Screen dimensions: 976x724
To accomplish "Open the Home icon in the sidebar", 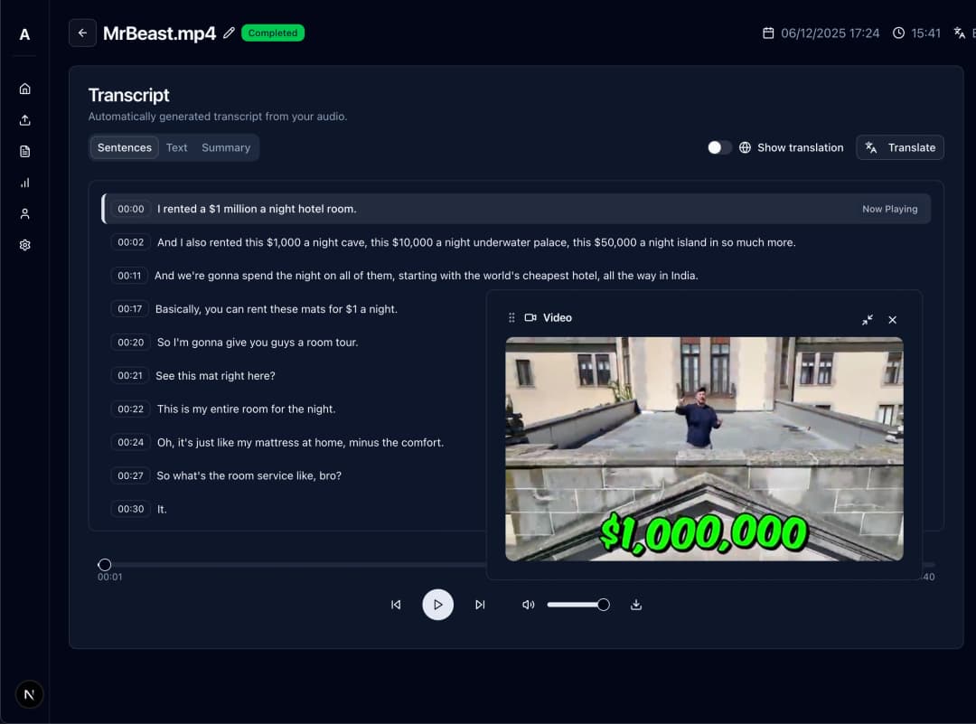I will pyautogui.click(x=25, y=89).
